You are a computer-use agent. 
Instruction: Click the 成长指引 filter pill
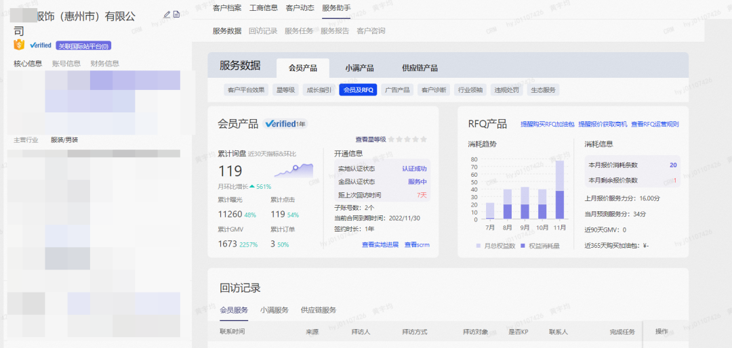(x=319, y=90)
